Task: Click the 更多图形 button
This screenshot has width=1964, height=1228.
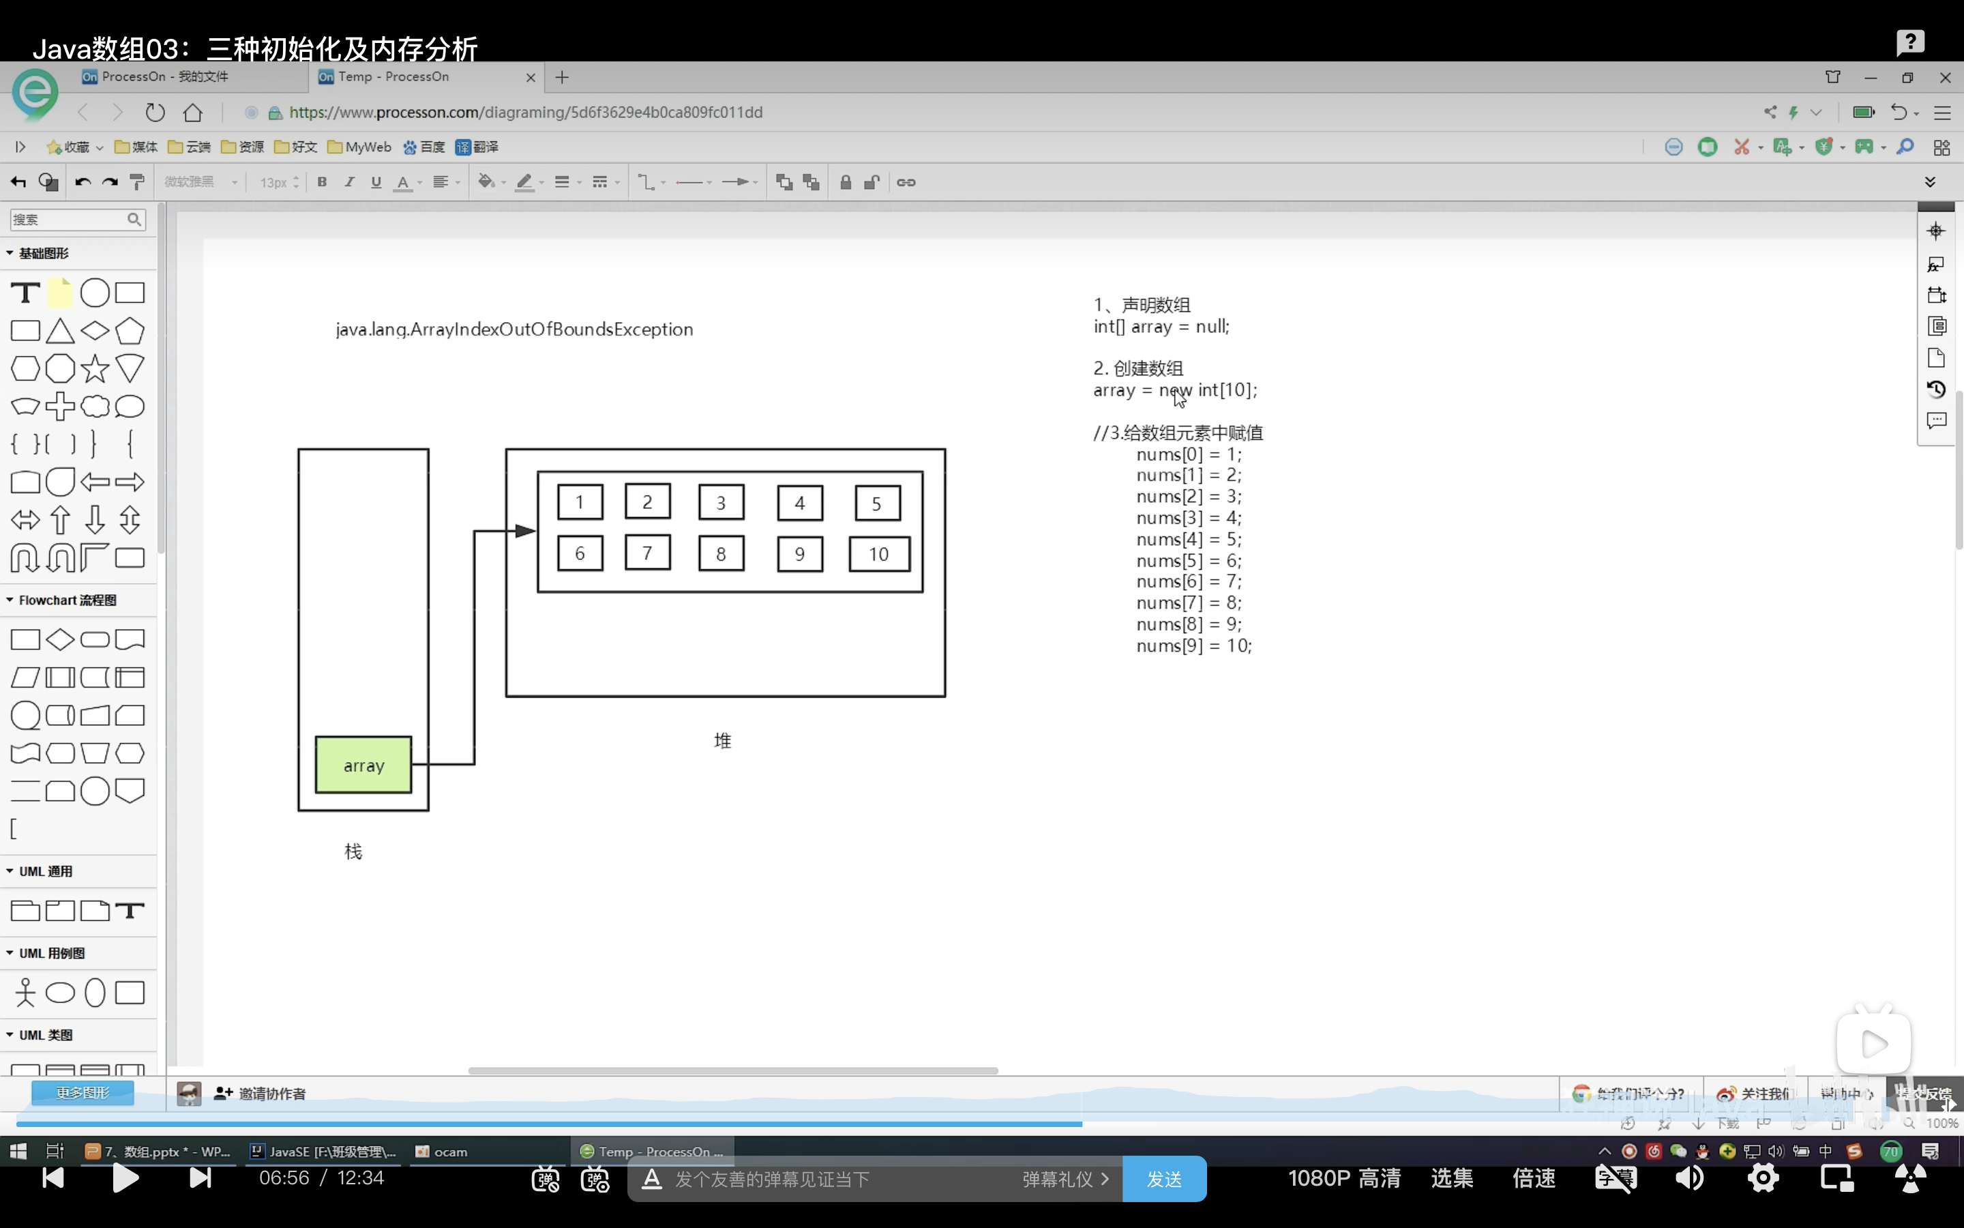Action: click(x=82, y=1092)
